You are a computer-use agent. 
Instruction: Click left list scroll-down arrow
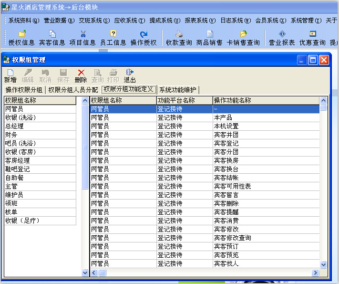[85, 273]
